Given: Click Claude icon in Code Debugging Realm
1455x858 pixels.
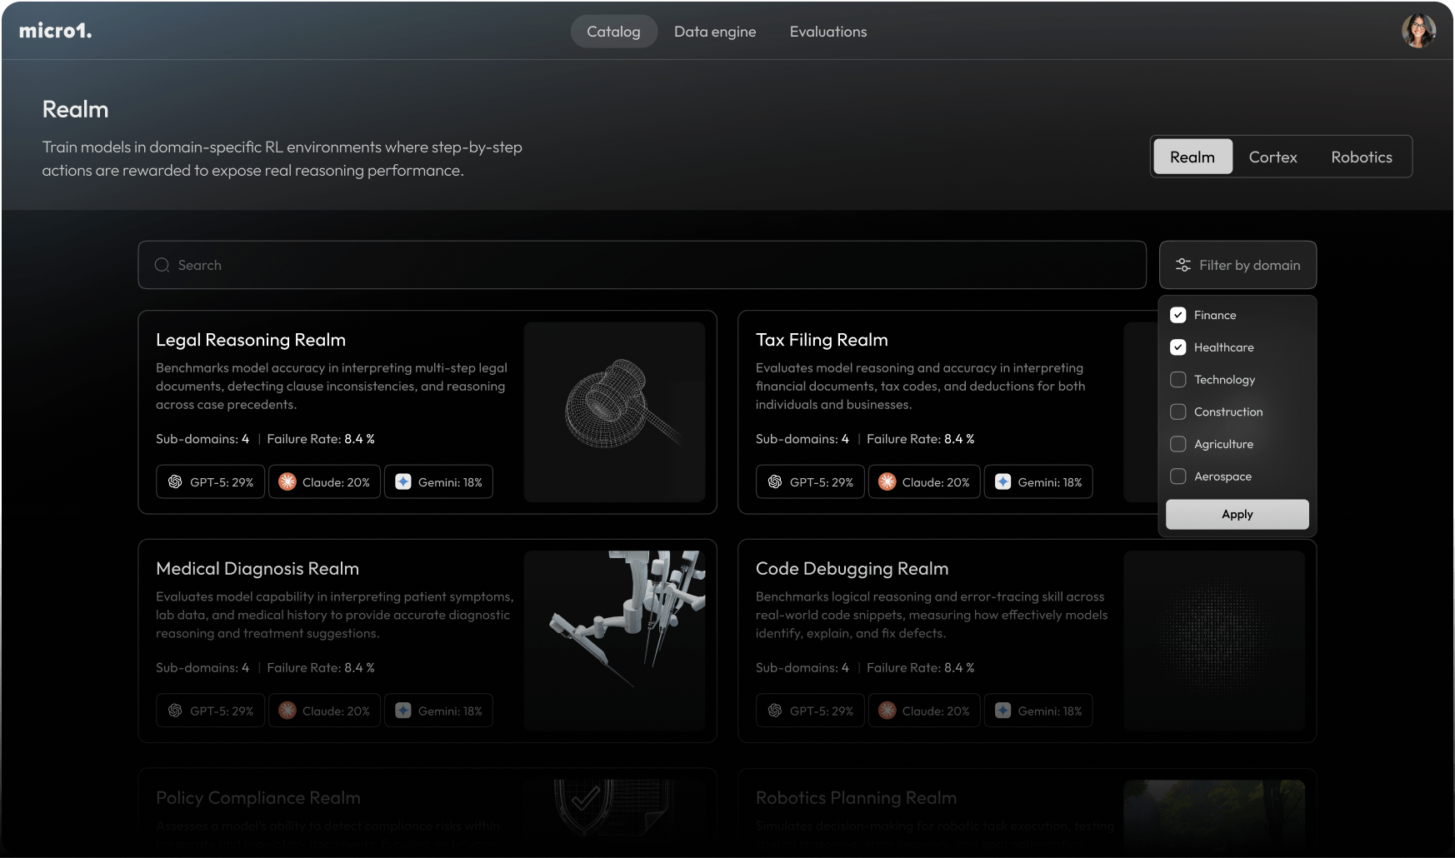Looking at the screenshot, I should [x=887, y=711].
